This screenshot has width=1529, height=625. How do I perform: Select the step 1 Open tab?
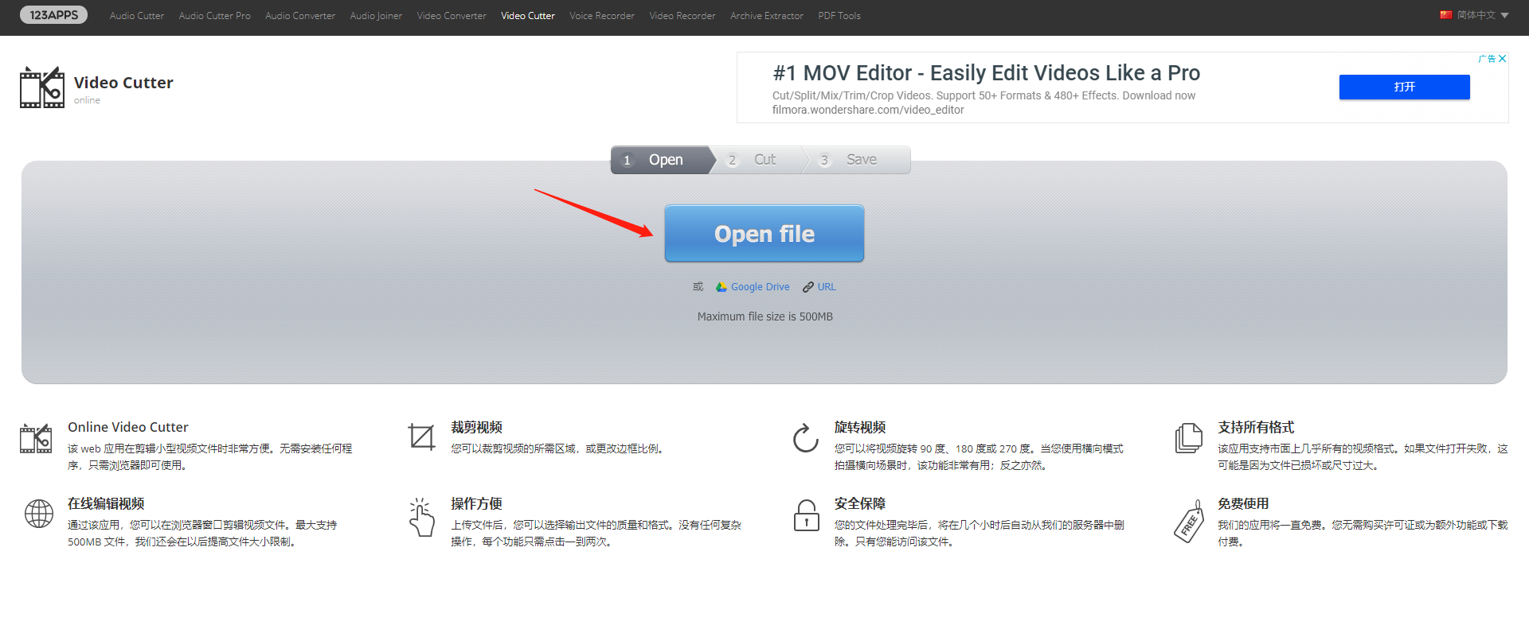(x=662, y=160)
